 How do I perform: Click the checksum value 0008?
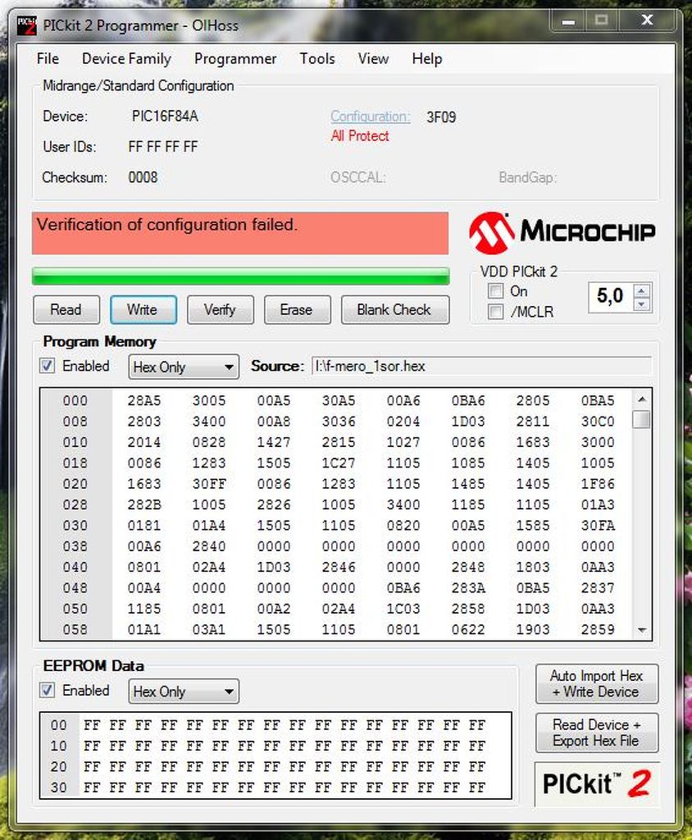tap(143, 177)
